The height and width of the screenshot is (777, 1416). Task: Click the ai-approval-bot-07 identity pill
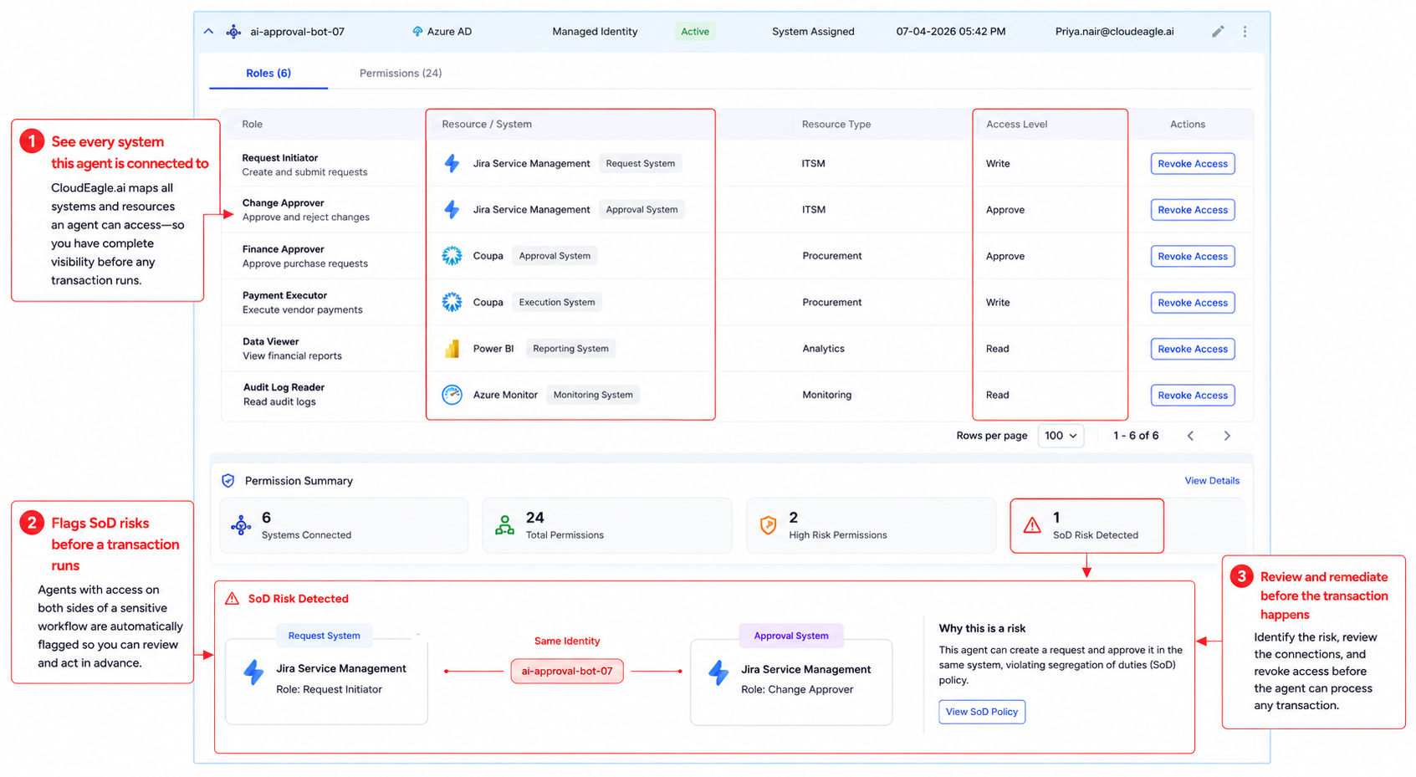(567, 671)
